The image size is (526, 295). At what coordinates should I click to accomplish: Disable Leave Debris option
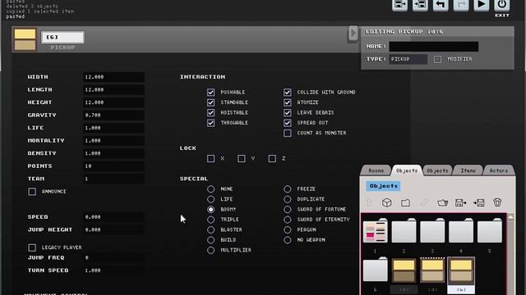pos(287,113)
